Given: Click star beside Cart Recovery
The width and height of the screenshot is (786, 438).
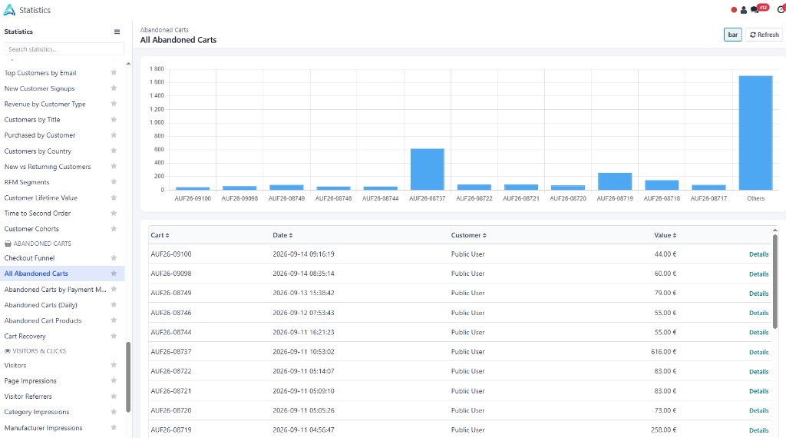Looking at the screenshot, I should click(x=114, y=336).
